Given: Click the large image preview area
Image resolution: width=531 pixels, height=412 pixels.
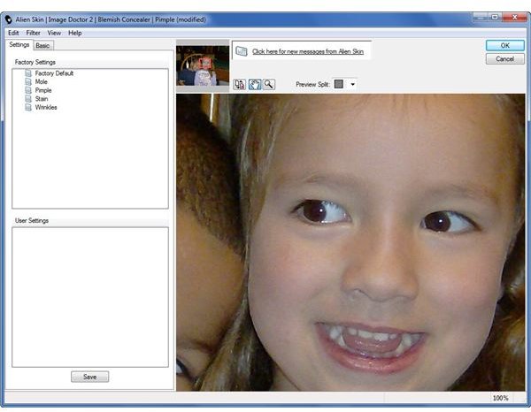Looking at the screenshot, I should click(350, 242).
